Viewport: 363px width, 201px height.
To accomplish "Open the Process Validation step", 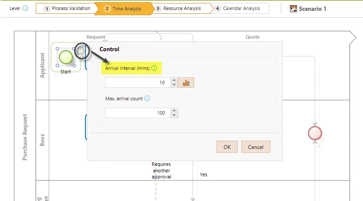I will coord(67,9).
